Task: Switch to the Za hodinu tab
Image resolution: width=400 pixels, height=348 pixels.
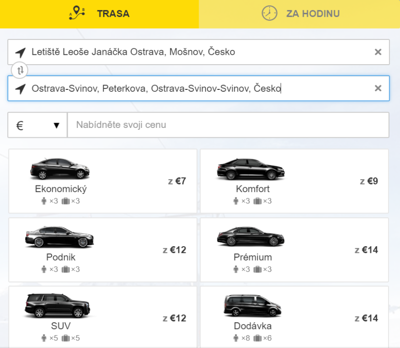Action: tap(300, 14)
